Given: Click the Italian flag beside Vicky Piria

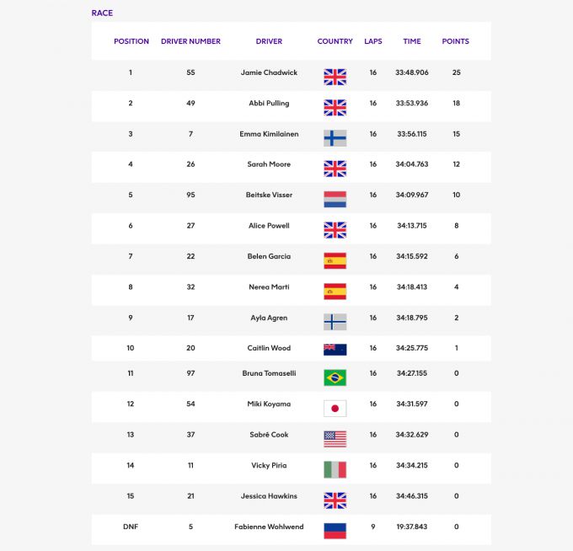Looking at the screenshot, I should (x=335, y=469).
